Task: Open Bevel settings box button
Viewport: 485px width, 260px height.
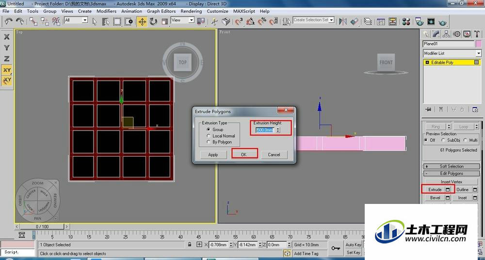Action: (448, 198)
